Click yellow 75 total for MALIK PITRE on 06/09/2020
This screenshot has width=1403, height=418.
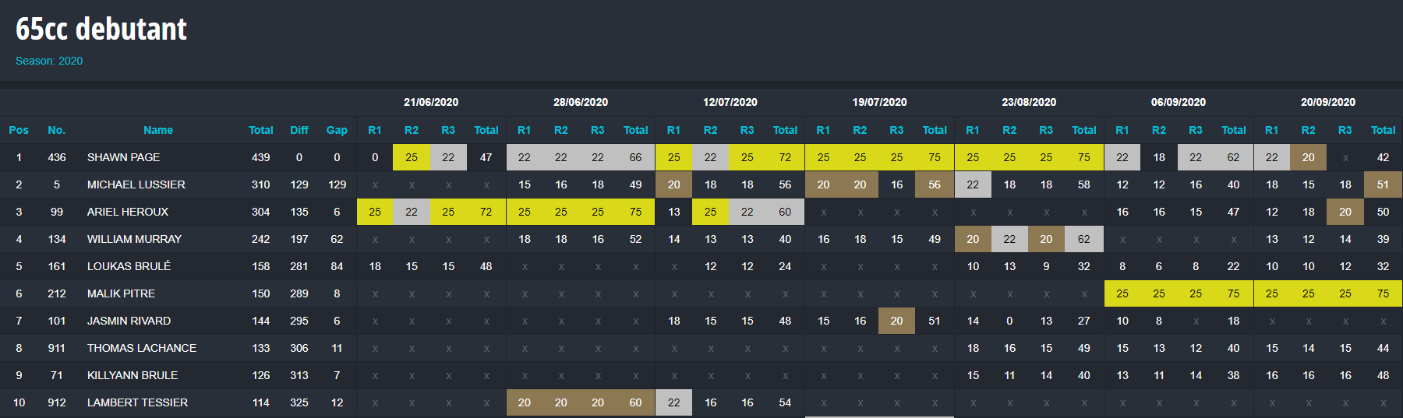point(1233,293)
